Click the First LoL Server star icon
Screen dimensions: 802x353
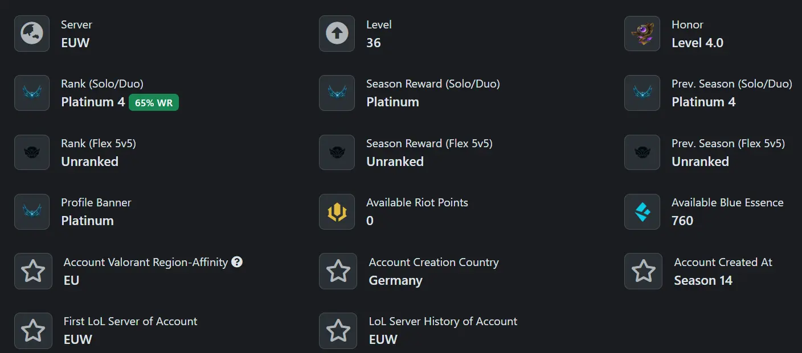[x=33, y=330]
